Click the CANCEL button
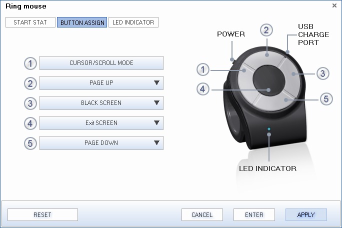This screenshot has height=228, width=342. tap(202, 214)
